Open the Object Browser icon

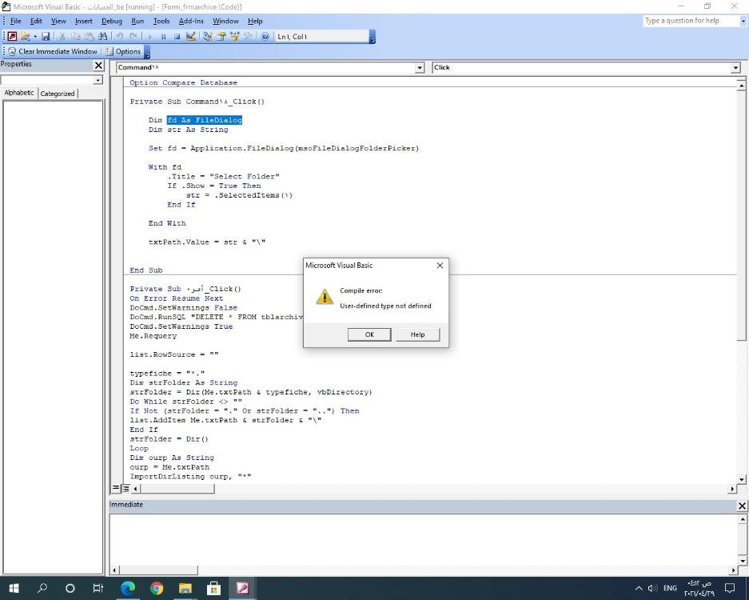(234, 36)
